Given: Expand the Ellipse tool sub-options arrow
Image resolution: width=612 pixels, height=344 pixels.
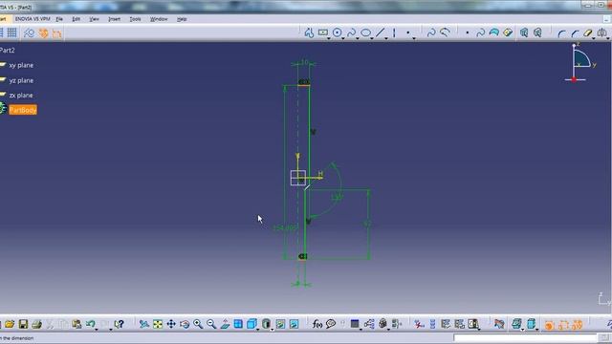Looking at the screenshot, I should 372,38.
